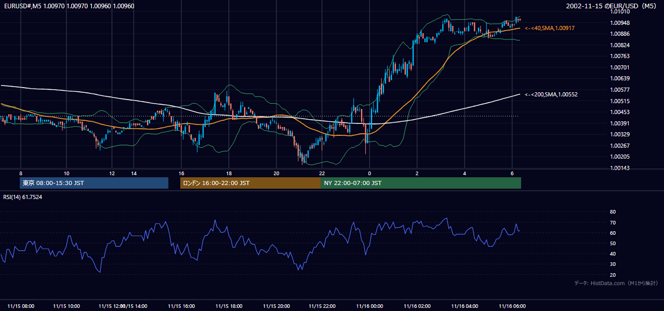Click the bottom label 11/15 16:00
This screenshot has height=311, width=664.
(181, 306)
